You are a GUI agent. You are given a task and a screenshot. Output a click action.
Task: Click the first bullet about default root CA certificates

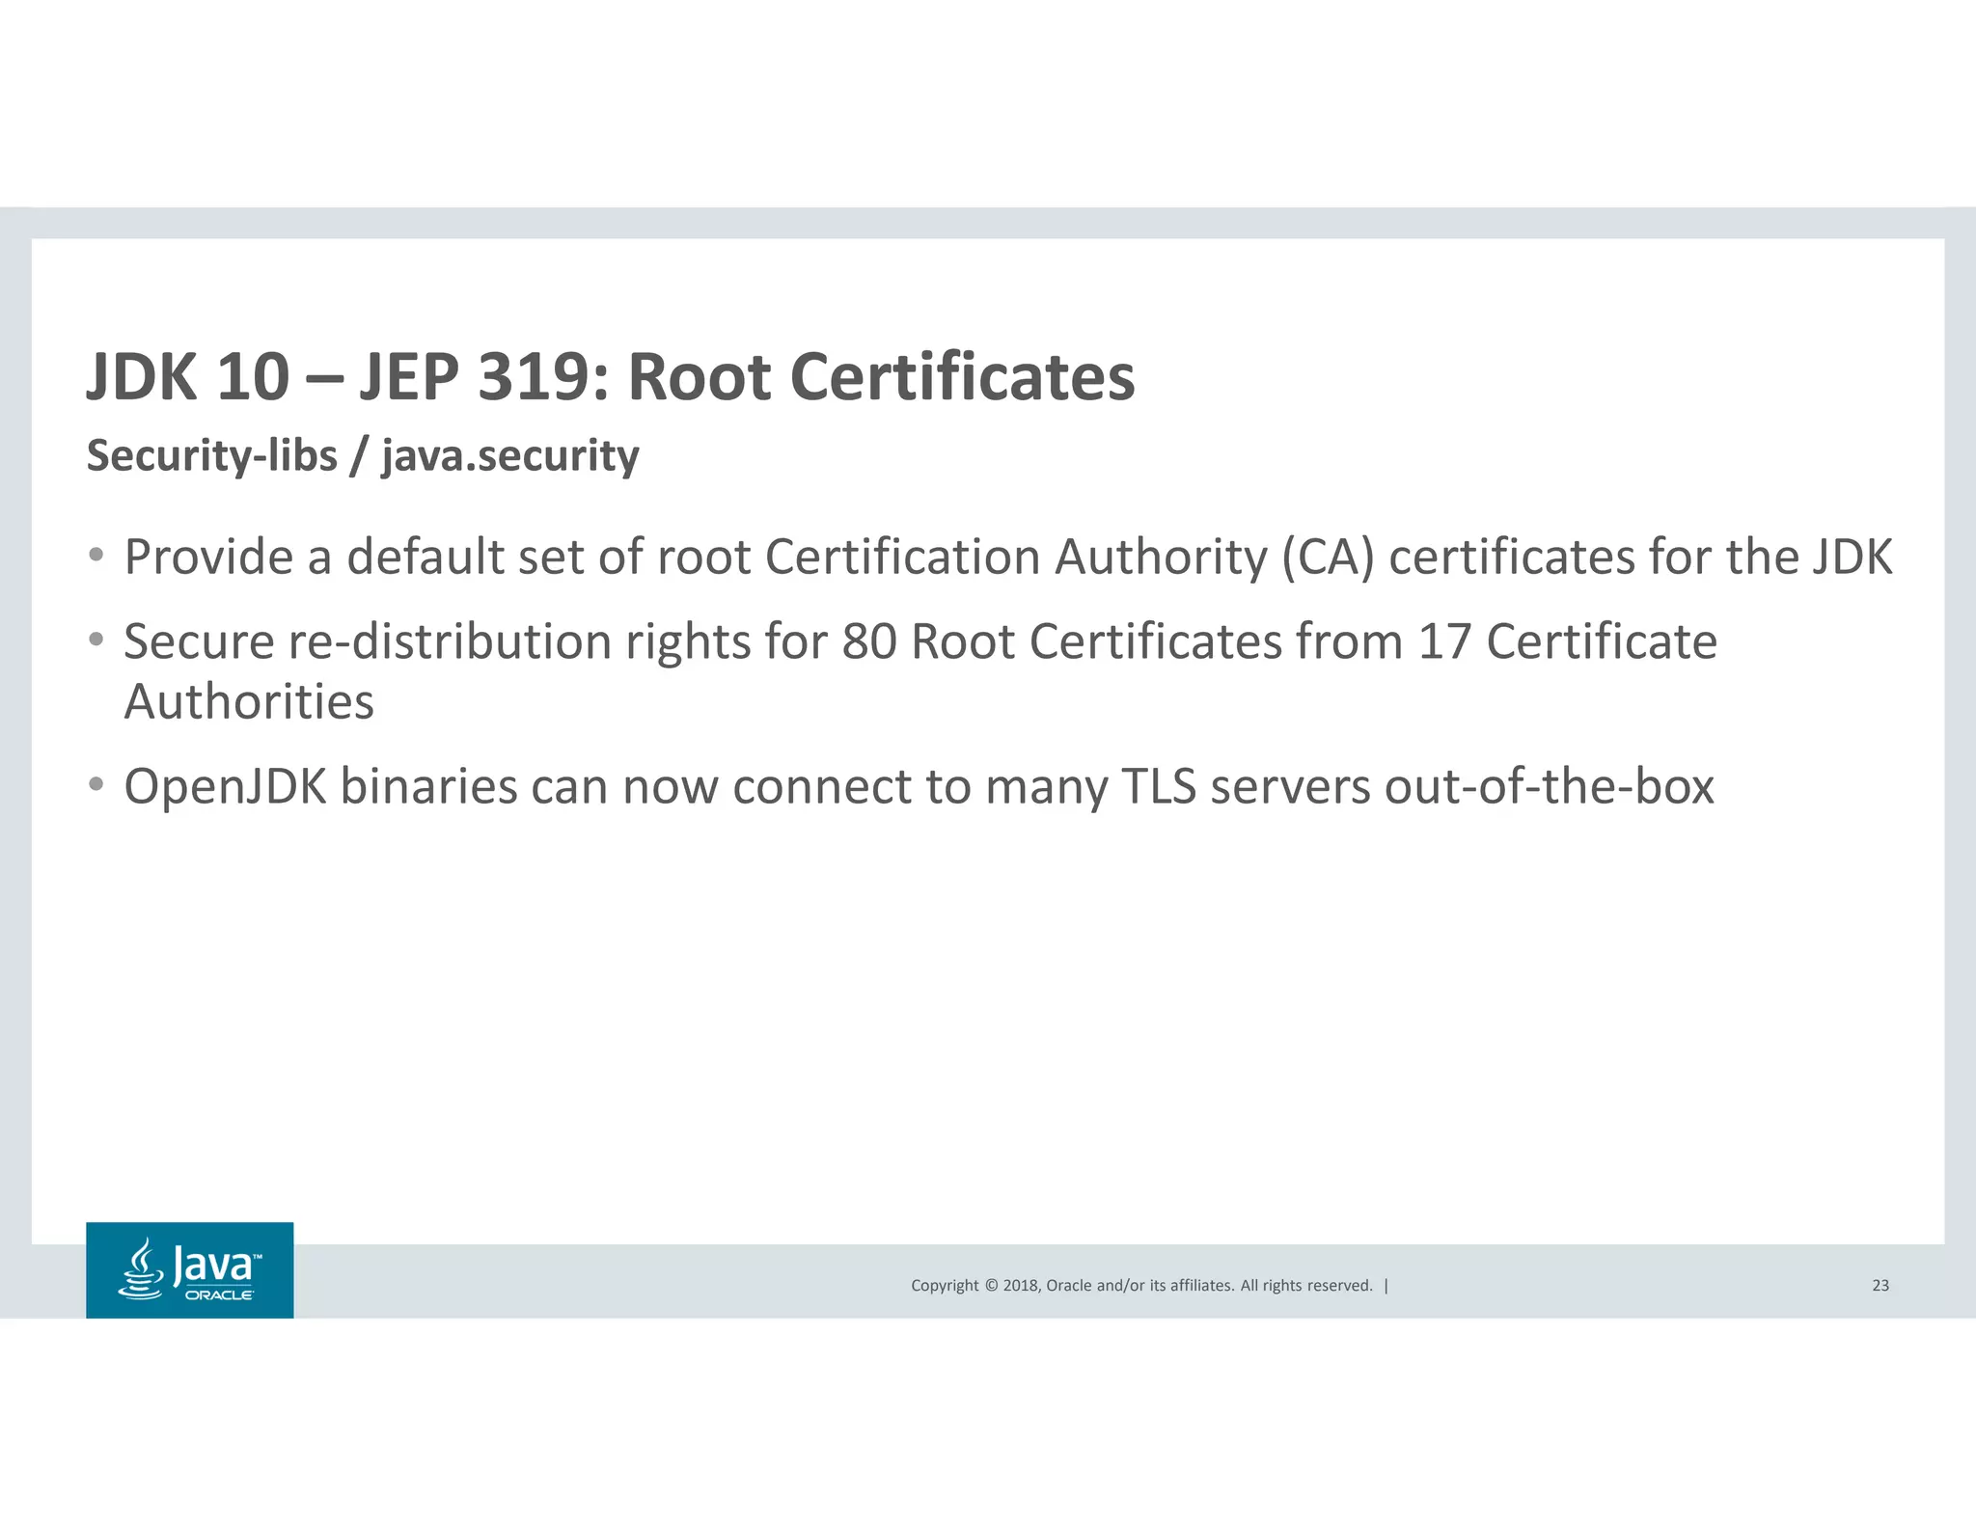click(1007, 558)
